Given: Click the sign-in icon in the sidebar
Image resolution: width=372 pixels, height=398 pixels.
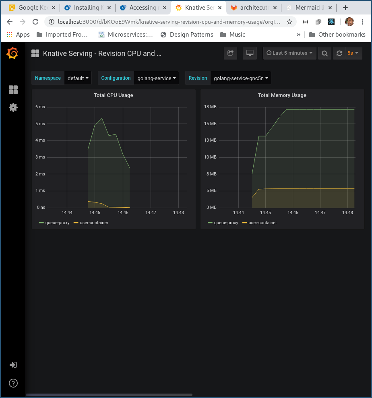Looking at the screenshot, I should pos(13,365).
